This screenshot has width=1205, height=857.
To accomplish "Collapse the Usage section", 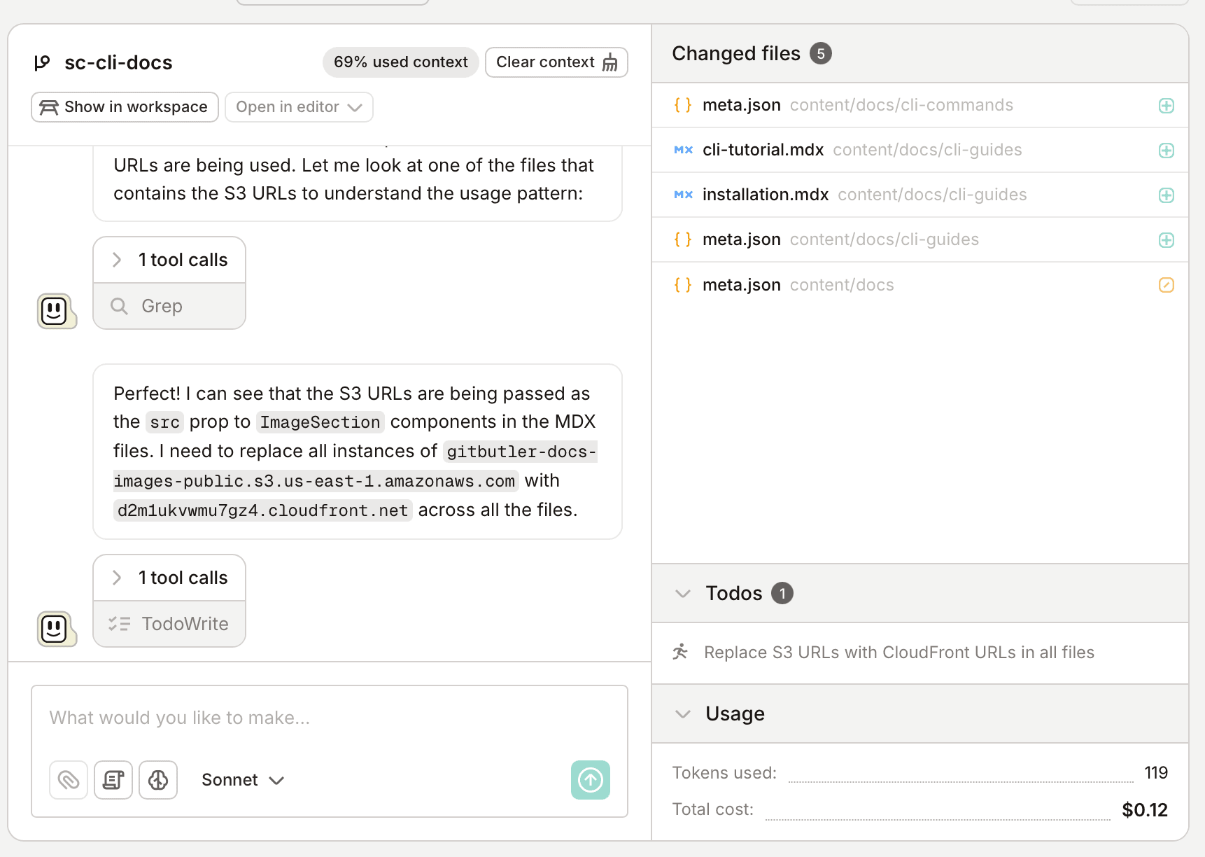I will [682, 713].
